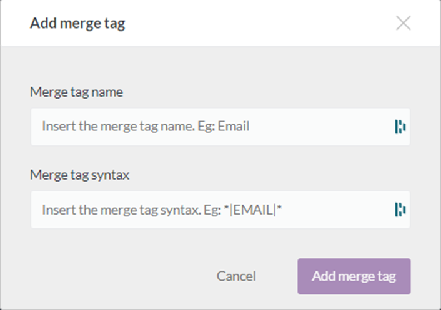Viewport: 441px width, 310px height.
Task: Click the '*|EMAIL|*' placeholder example text
Action: tap(253, 210)
